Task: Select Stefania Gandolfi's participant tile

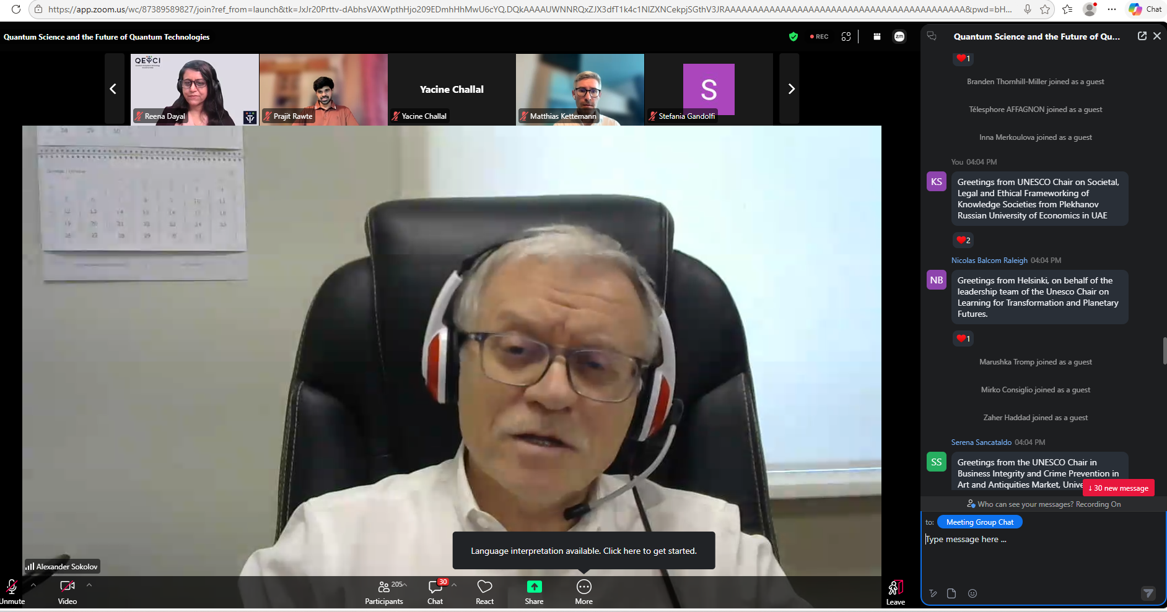Action: [709, 90]
